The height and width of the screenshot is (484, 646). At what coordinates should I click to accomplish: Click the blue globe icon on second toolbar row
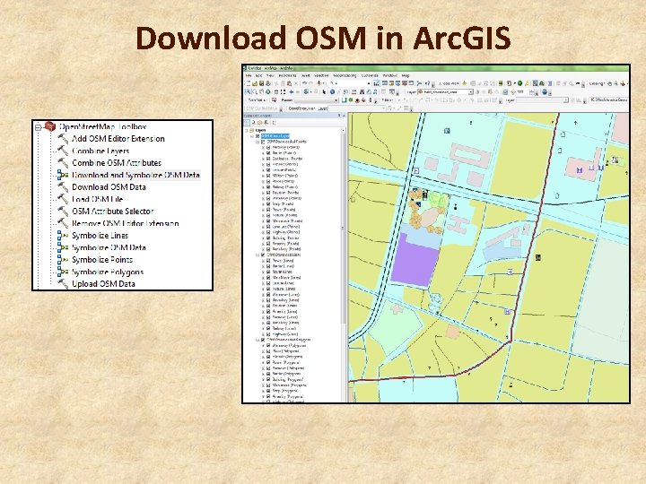[545, 91]
